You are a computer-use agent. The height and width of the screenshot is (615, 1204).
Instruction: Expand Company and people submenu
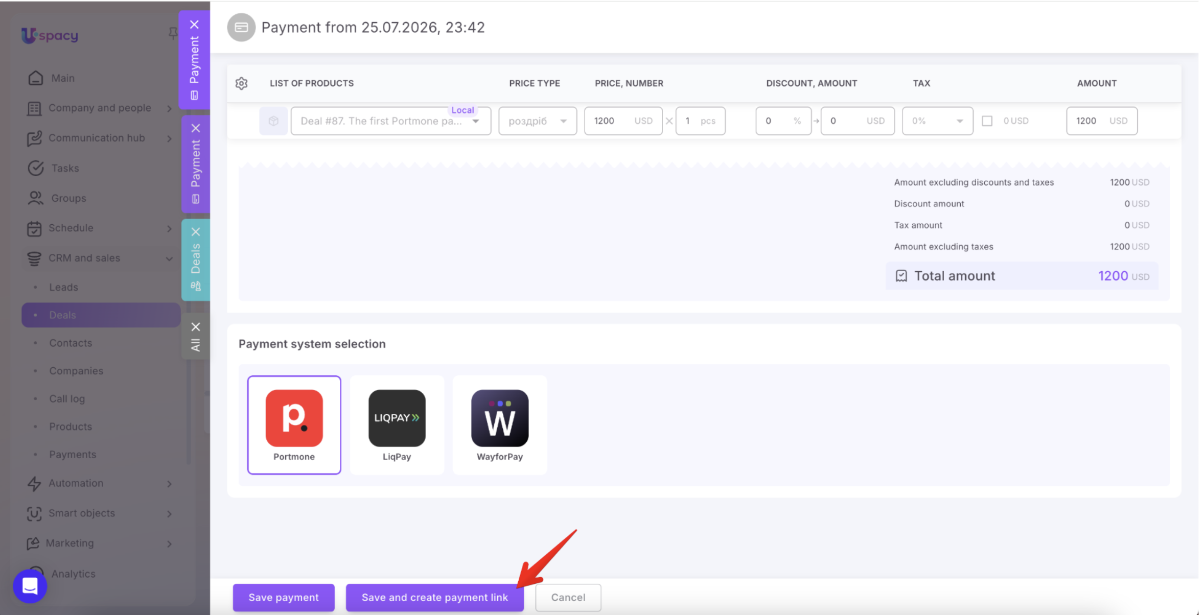point(169,108)
